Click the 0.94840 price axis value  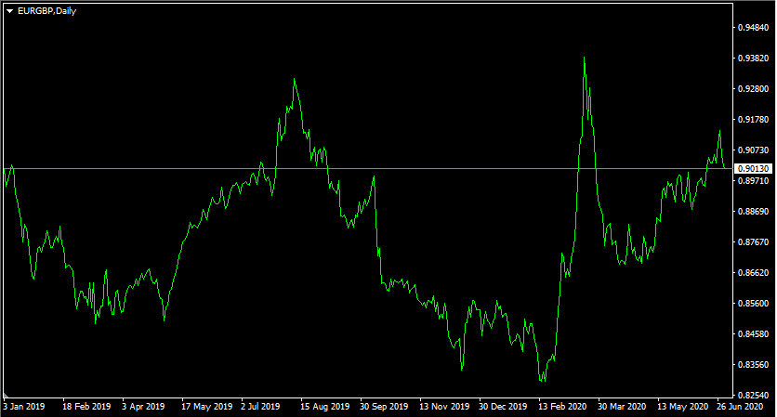[753, 27]
